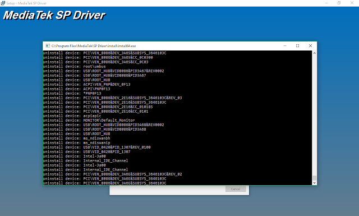
Task: Click the 'acpiapic' console line
Action: pos(72,116)
